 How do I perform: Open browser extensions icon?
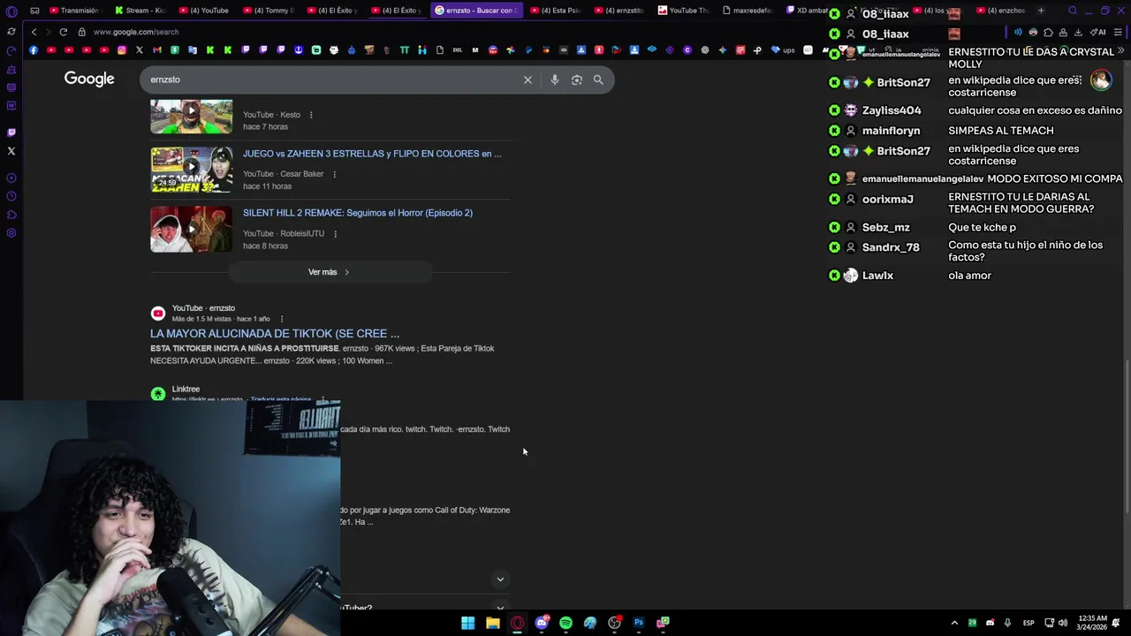1048,32
